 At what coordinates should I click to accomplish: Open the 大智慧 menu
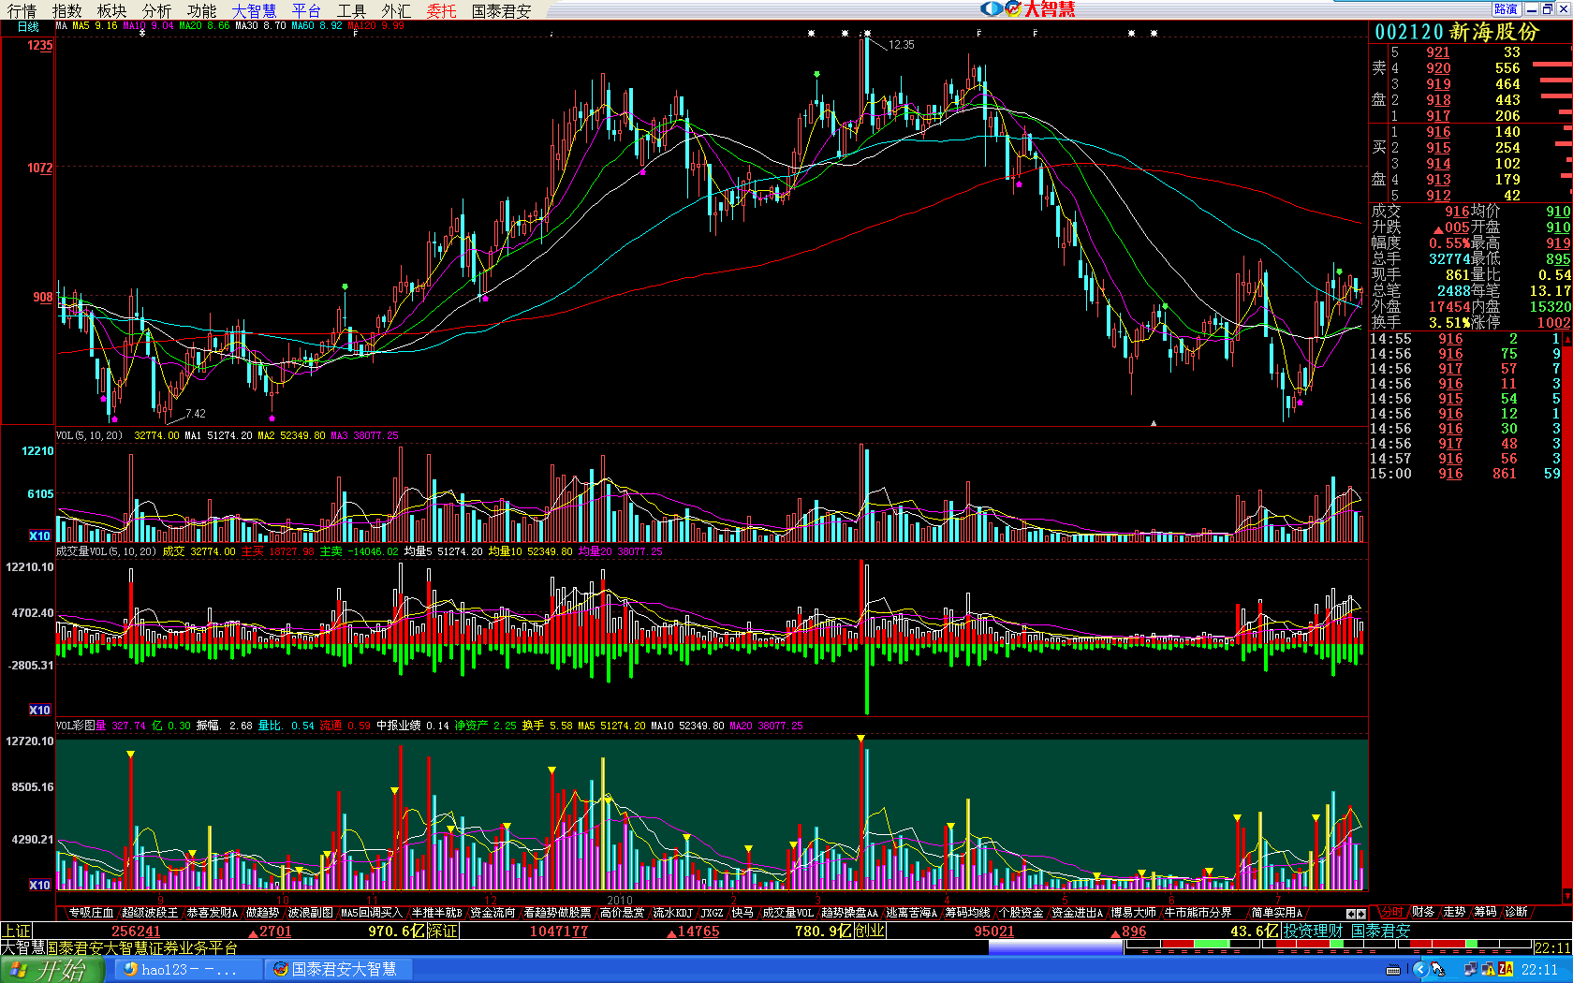254,10
